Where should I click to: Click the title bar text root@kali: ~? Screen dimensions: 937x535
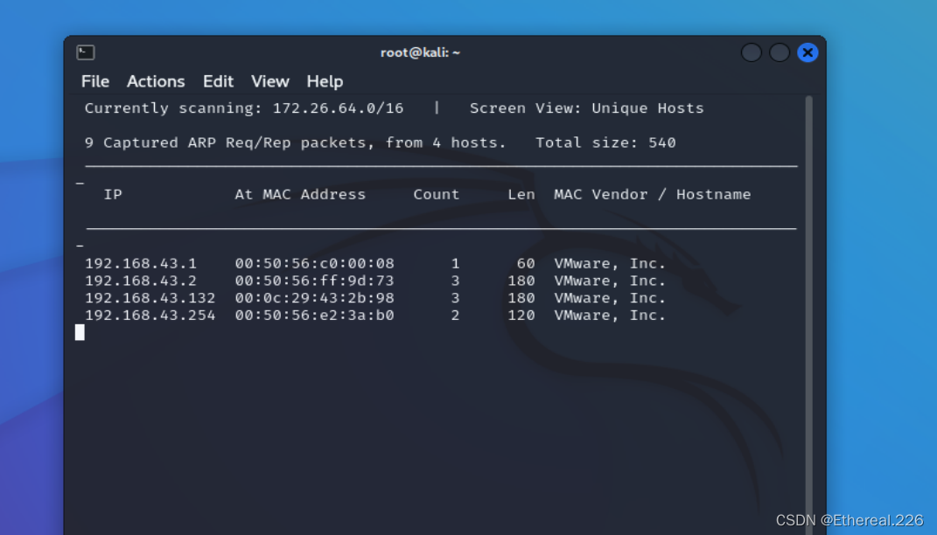420,52
